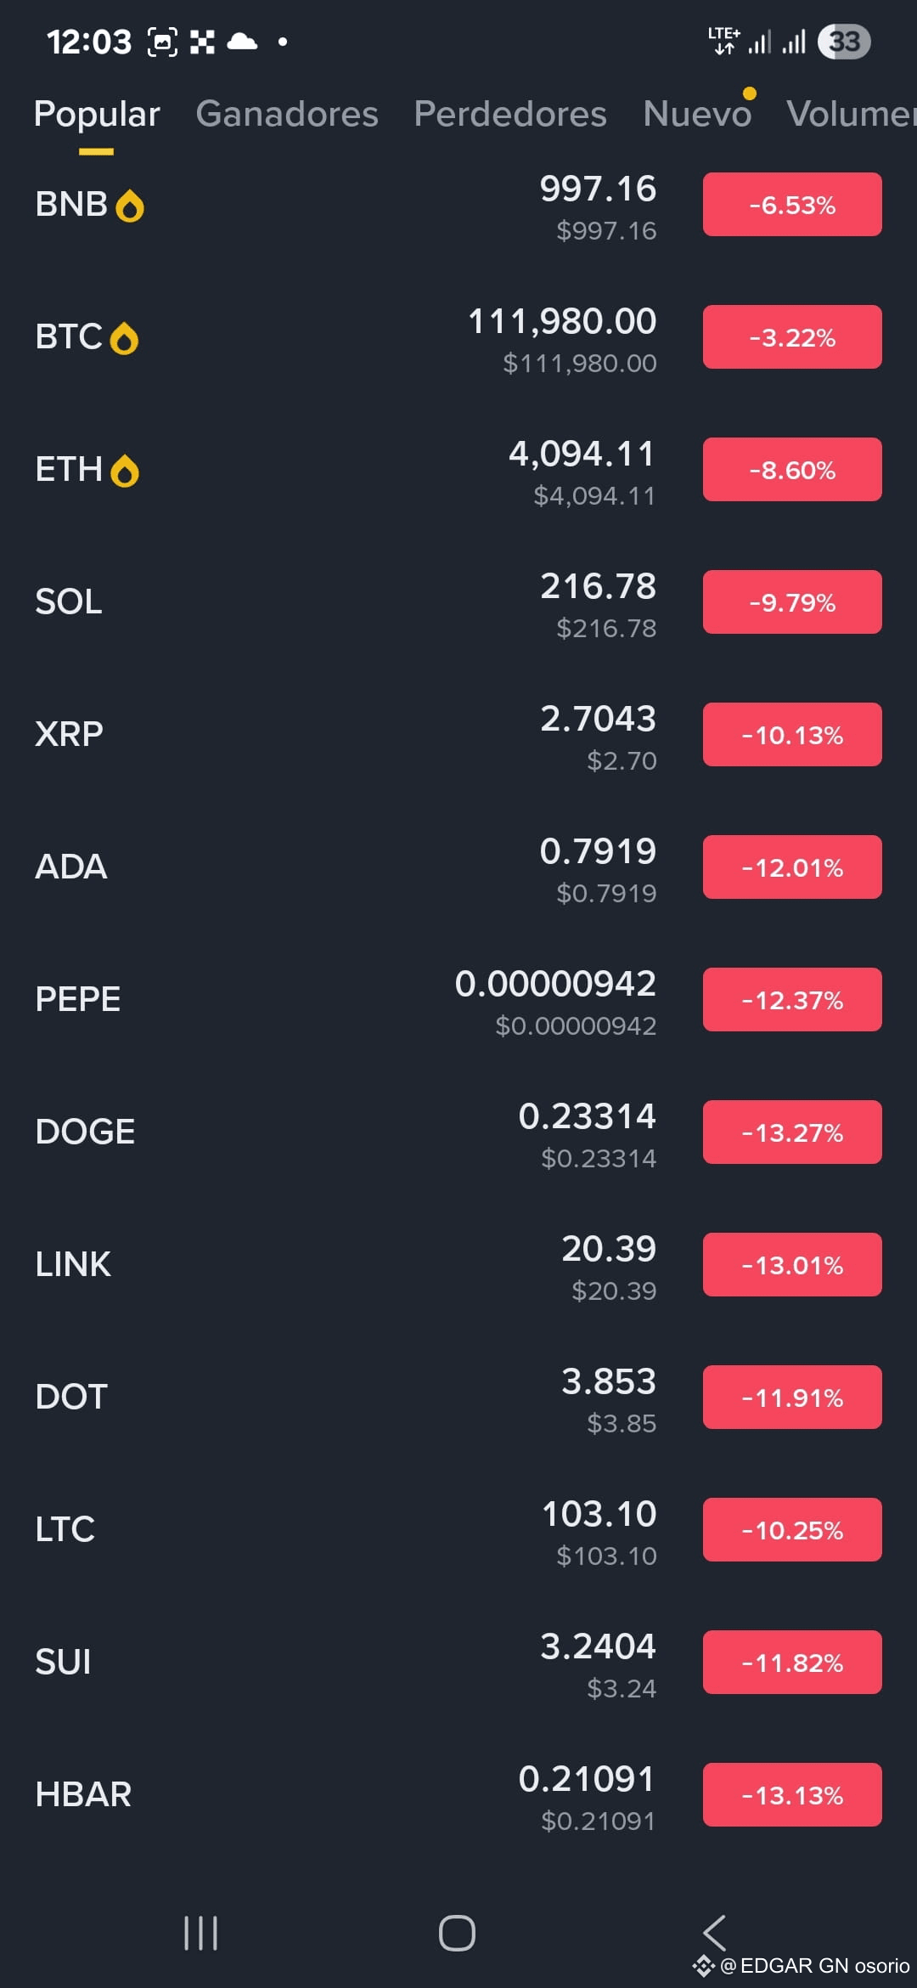The width and height of the screenshot is (917, 1988).
Task: Tap the battery indicator showing 33
Action: (x=844, y=42)
